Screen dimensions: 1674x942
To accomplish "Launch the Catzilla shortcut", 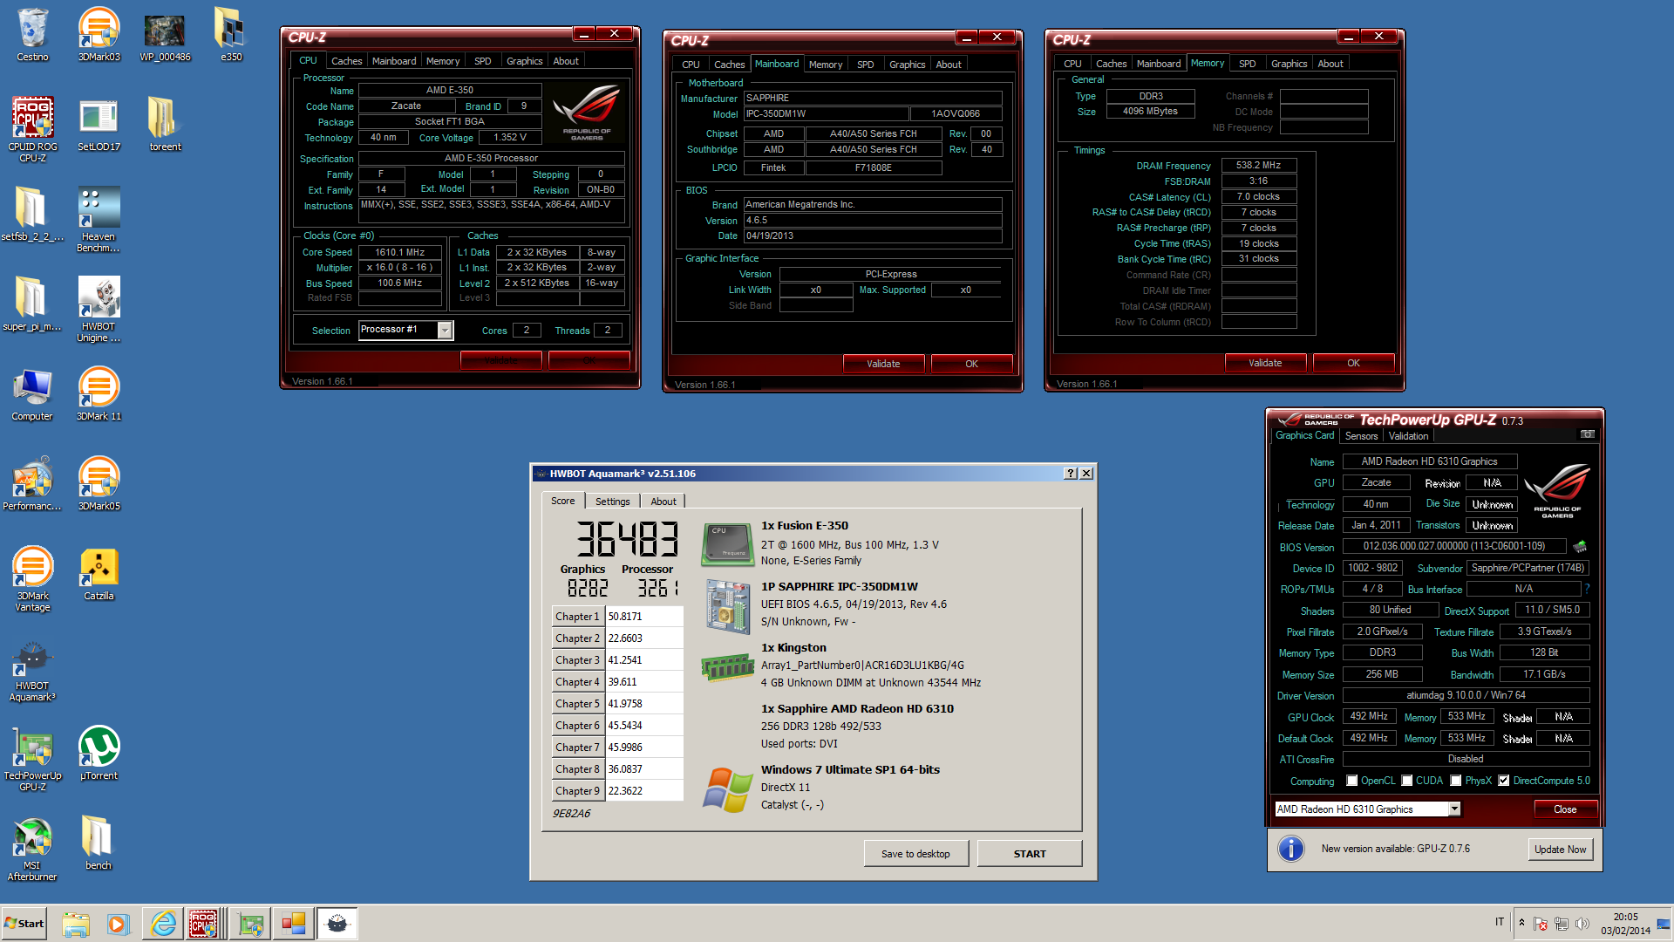I will coord(99,574).
